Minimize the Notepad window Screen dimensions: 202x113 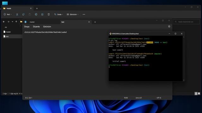157,20
